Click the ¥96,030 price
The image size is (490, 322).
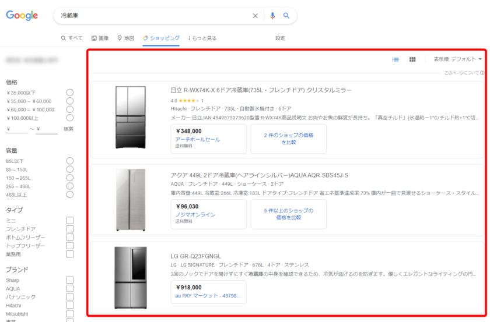[x=187, y=206]
